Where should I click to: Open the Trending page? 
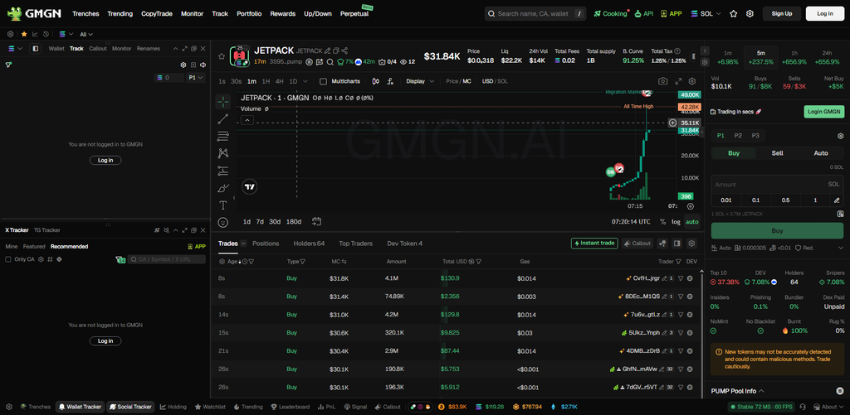tap(120, 13)
